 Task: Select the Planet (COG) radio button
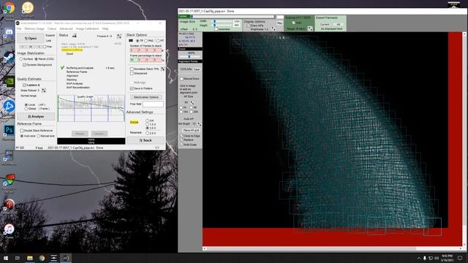tap(36, 59)
